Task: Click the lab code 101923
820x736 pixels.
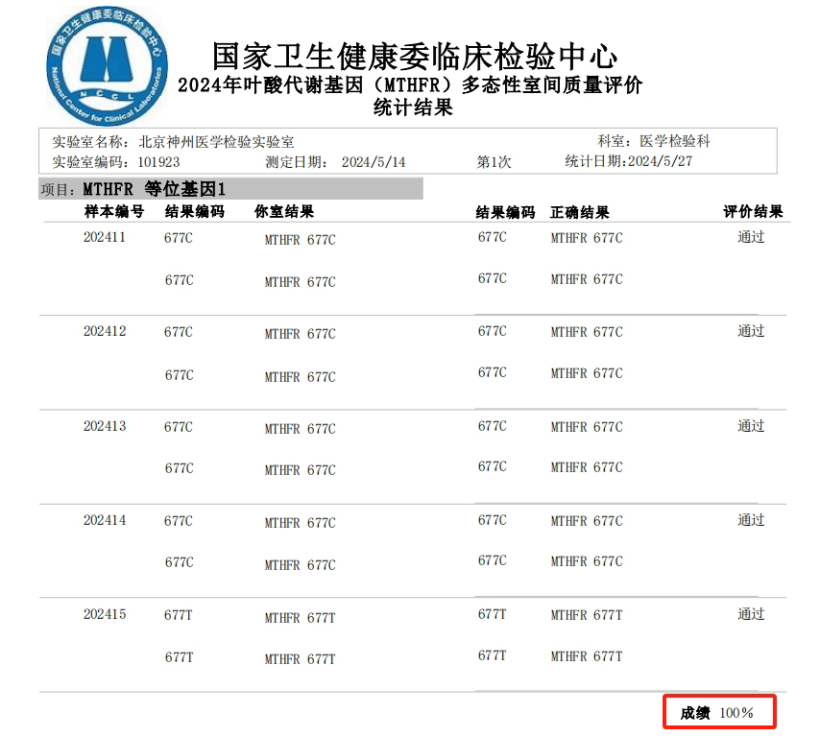Action: click(x=158, y=162)
